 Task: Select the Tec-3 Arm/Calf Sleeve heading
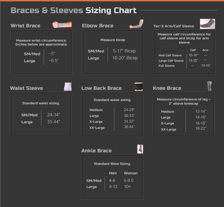174,26
